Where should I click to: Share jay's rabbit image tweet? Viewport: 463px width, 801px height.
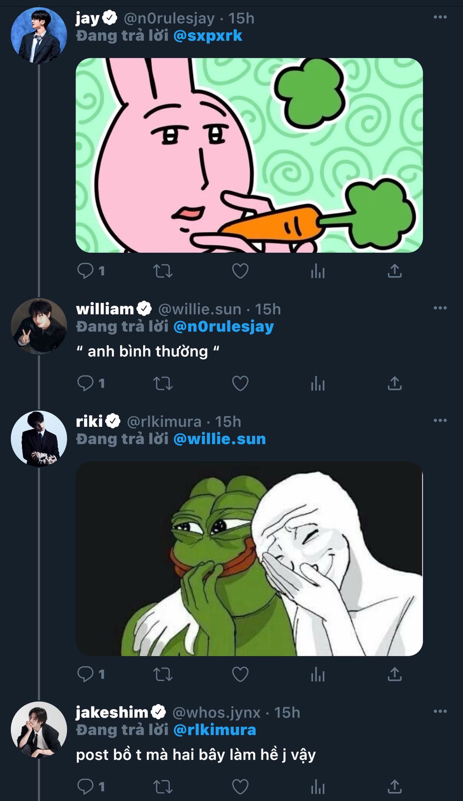click(x=395, y=271)
